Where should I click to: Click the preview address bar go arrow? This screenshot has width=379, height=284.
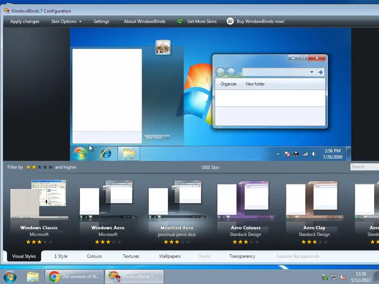point(321,72)
